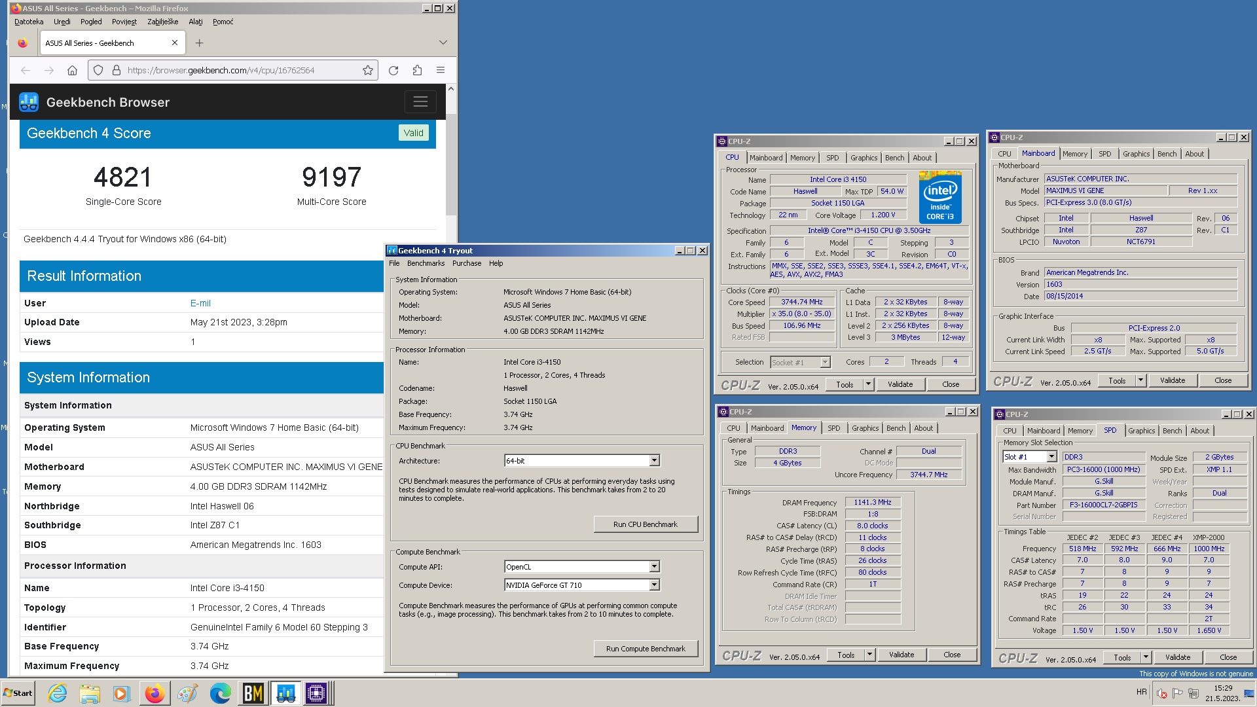Image resolution: width=1257 pixels, height=707 pixels.
Task: Open a new Firefox tab
Action: click(200, 43)
